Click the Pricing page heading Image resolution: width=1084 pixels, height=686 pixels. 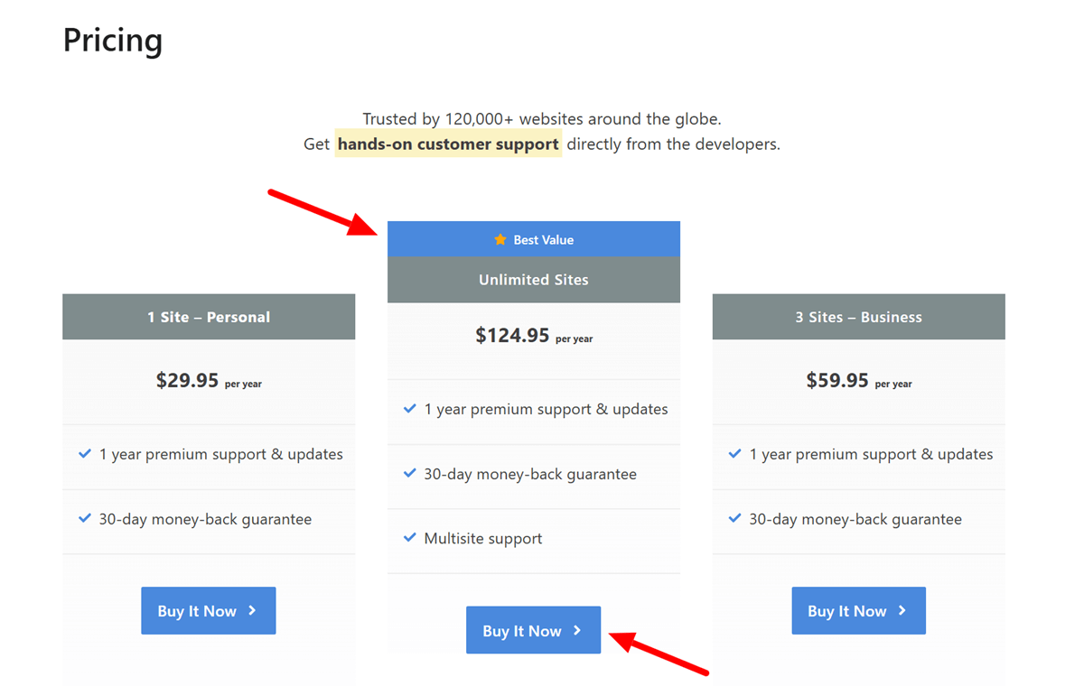[112, 40]
